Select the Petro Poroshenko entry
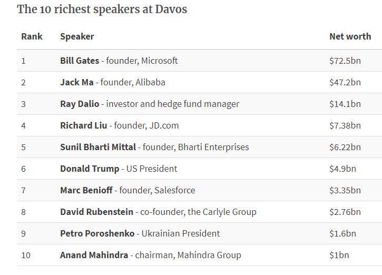Viewport: 382px width, 275px height. [97, 233]
